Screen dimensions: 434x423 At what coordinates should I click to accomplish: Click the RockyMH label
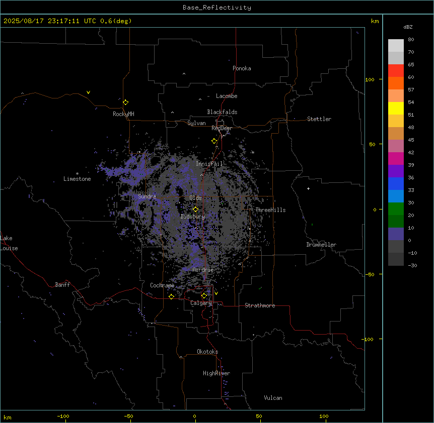point(123,114)
